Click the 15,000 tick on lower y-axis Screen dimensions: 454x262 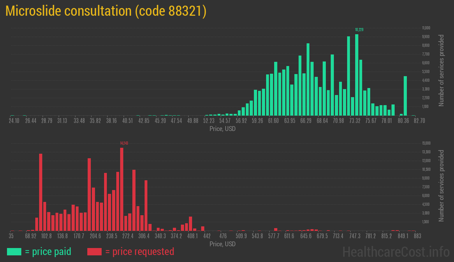(426, 143)
